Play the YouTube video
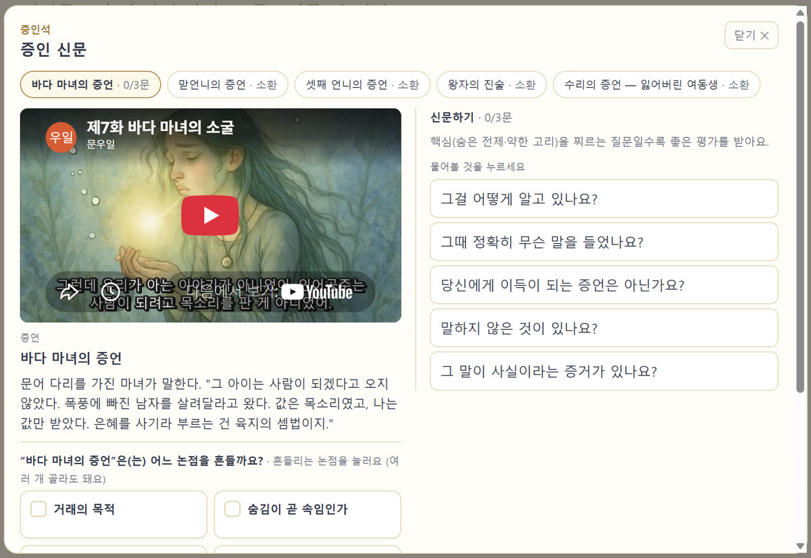Image resolution: width=811 pixels, height=558 pixels. point(210,215)
